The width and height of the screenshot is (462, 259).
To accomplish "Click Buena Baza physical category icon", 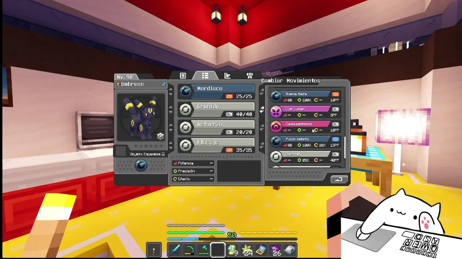I will tap(336, 94).
